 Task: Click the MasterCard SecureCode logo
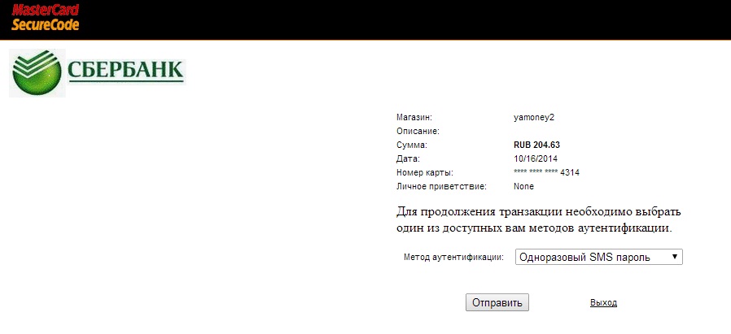pos(46,17)
